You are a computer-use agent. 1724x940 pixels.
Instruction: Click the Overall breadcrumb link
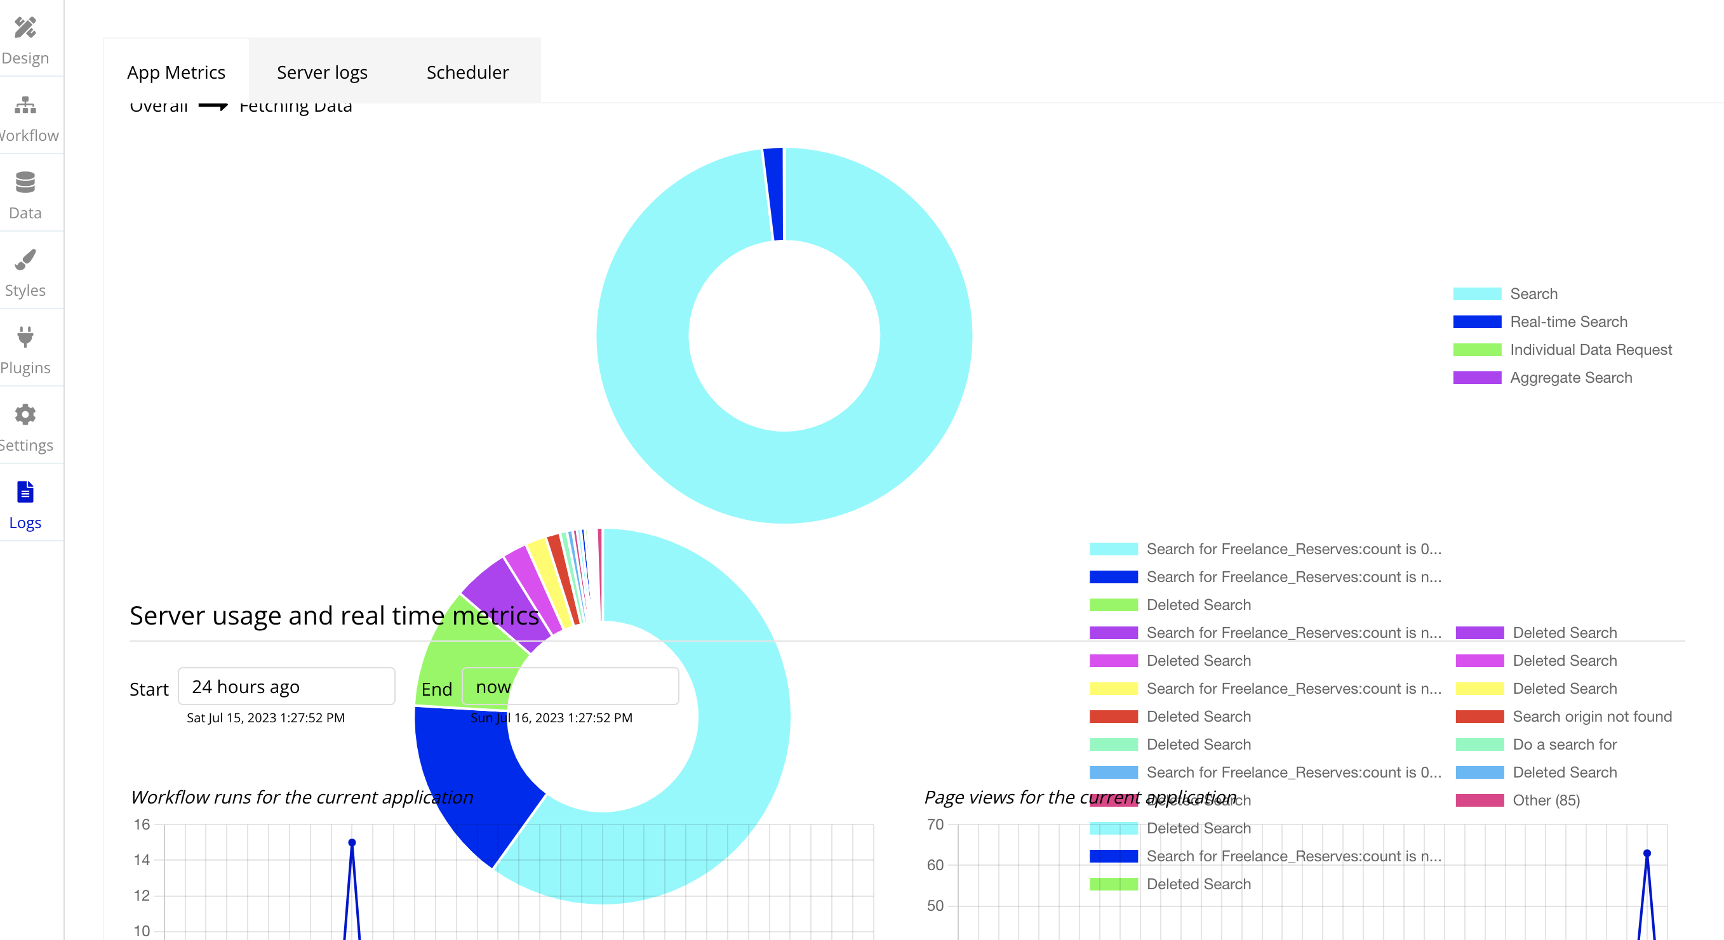point(159,107)
